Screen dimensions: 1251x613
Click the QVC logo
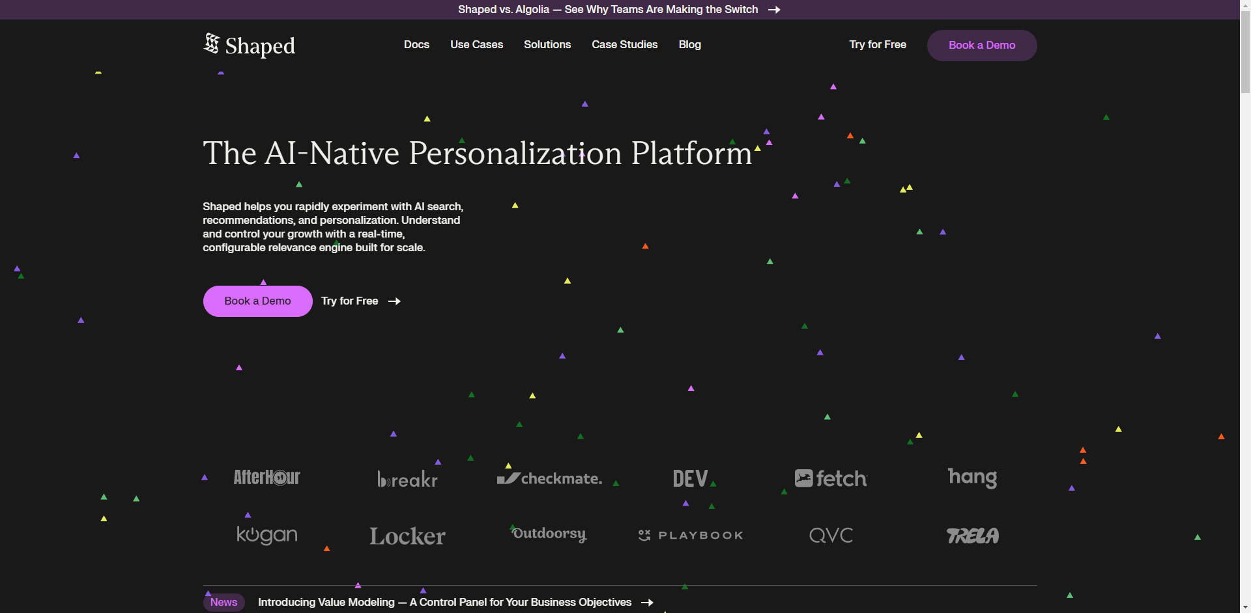831,536
